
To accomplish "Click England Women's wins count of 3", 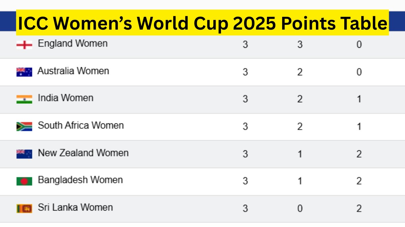I will point(300,45).
